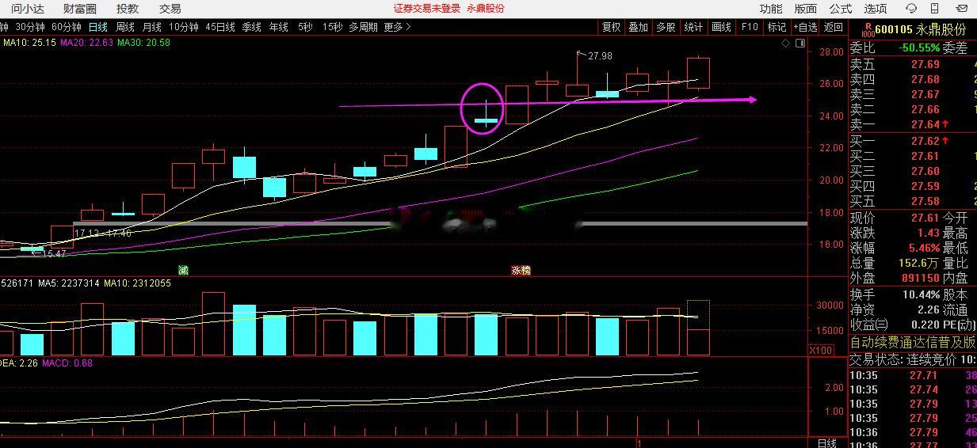The width and height of the screenshot is (977, 448).
Task: Switch to 15秒 period
Action: (x=332, y=27)
